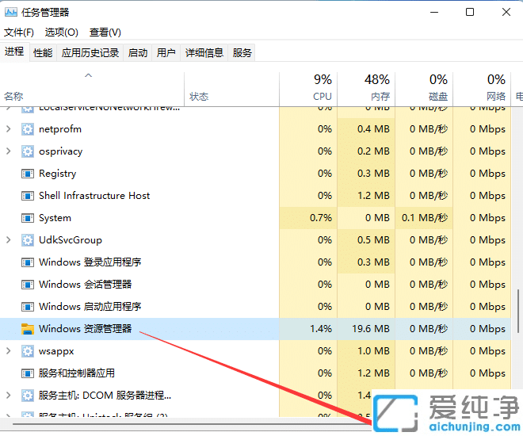This screenshot has width=523, height=436.
Task: Open the 文件(F) menu
Action: [19, 33]
